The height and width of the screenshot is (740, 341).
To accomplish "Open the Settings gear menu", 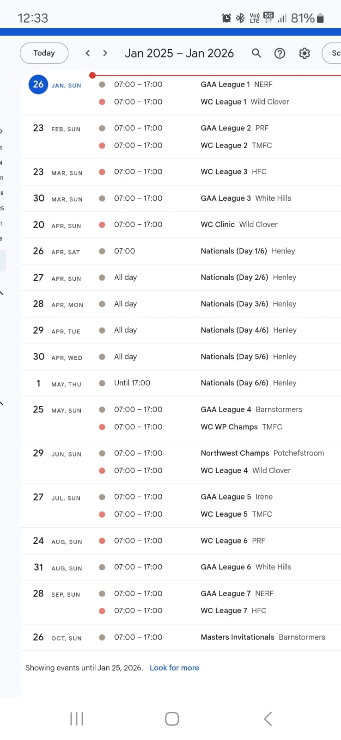I will click(304, 53).
